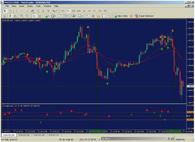Select the equidistant channel tool
Image resolution: width=195 pixels, height=142 pixels.
[x=32, y=11]
